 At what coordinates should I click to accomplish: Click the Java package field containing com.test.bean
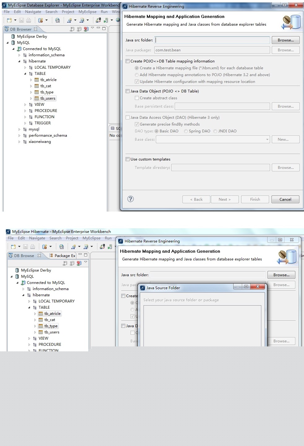coord(212,50)
